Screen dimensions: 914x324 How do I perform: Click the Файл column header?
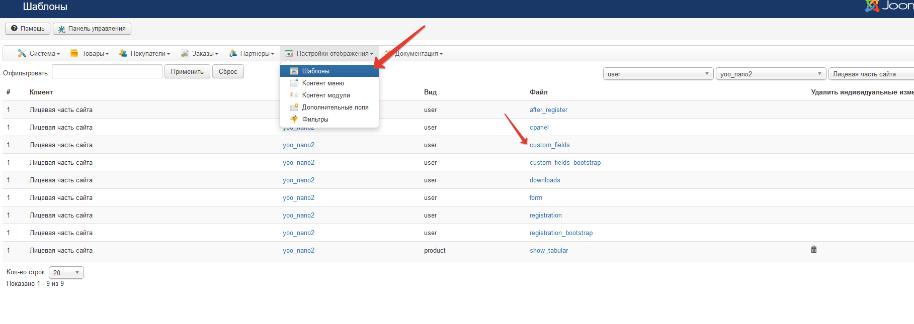pyautogui.click(x=539, y=92)
